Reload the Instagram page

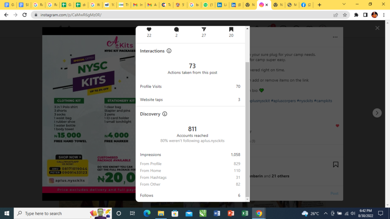(25, 15)
